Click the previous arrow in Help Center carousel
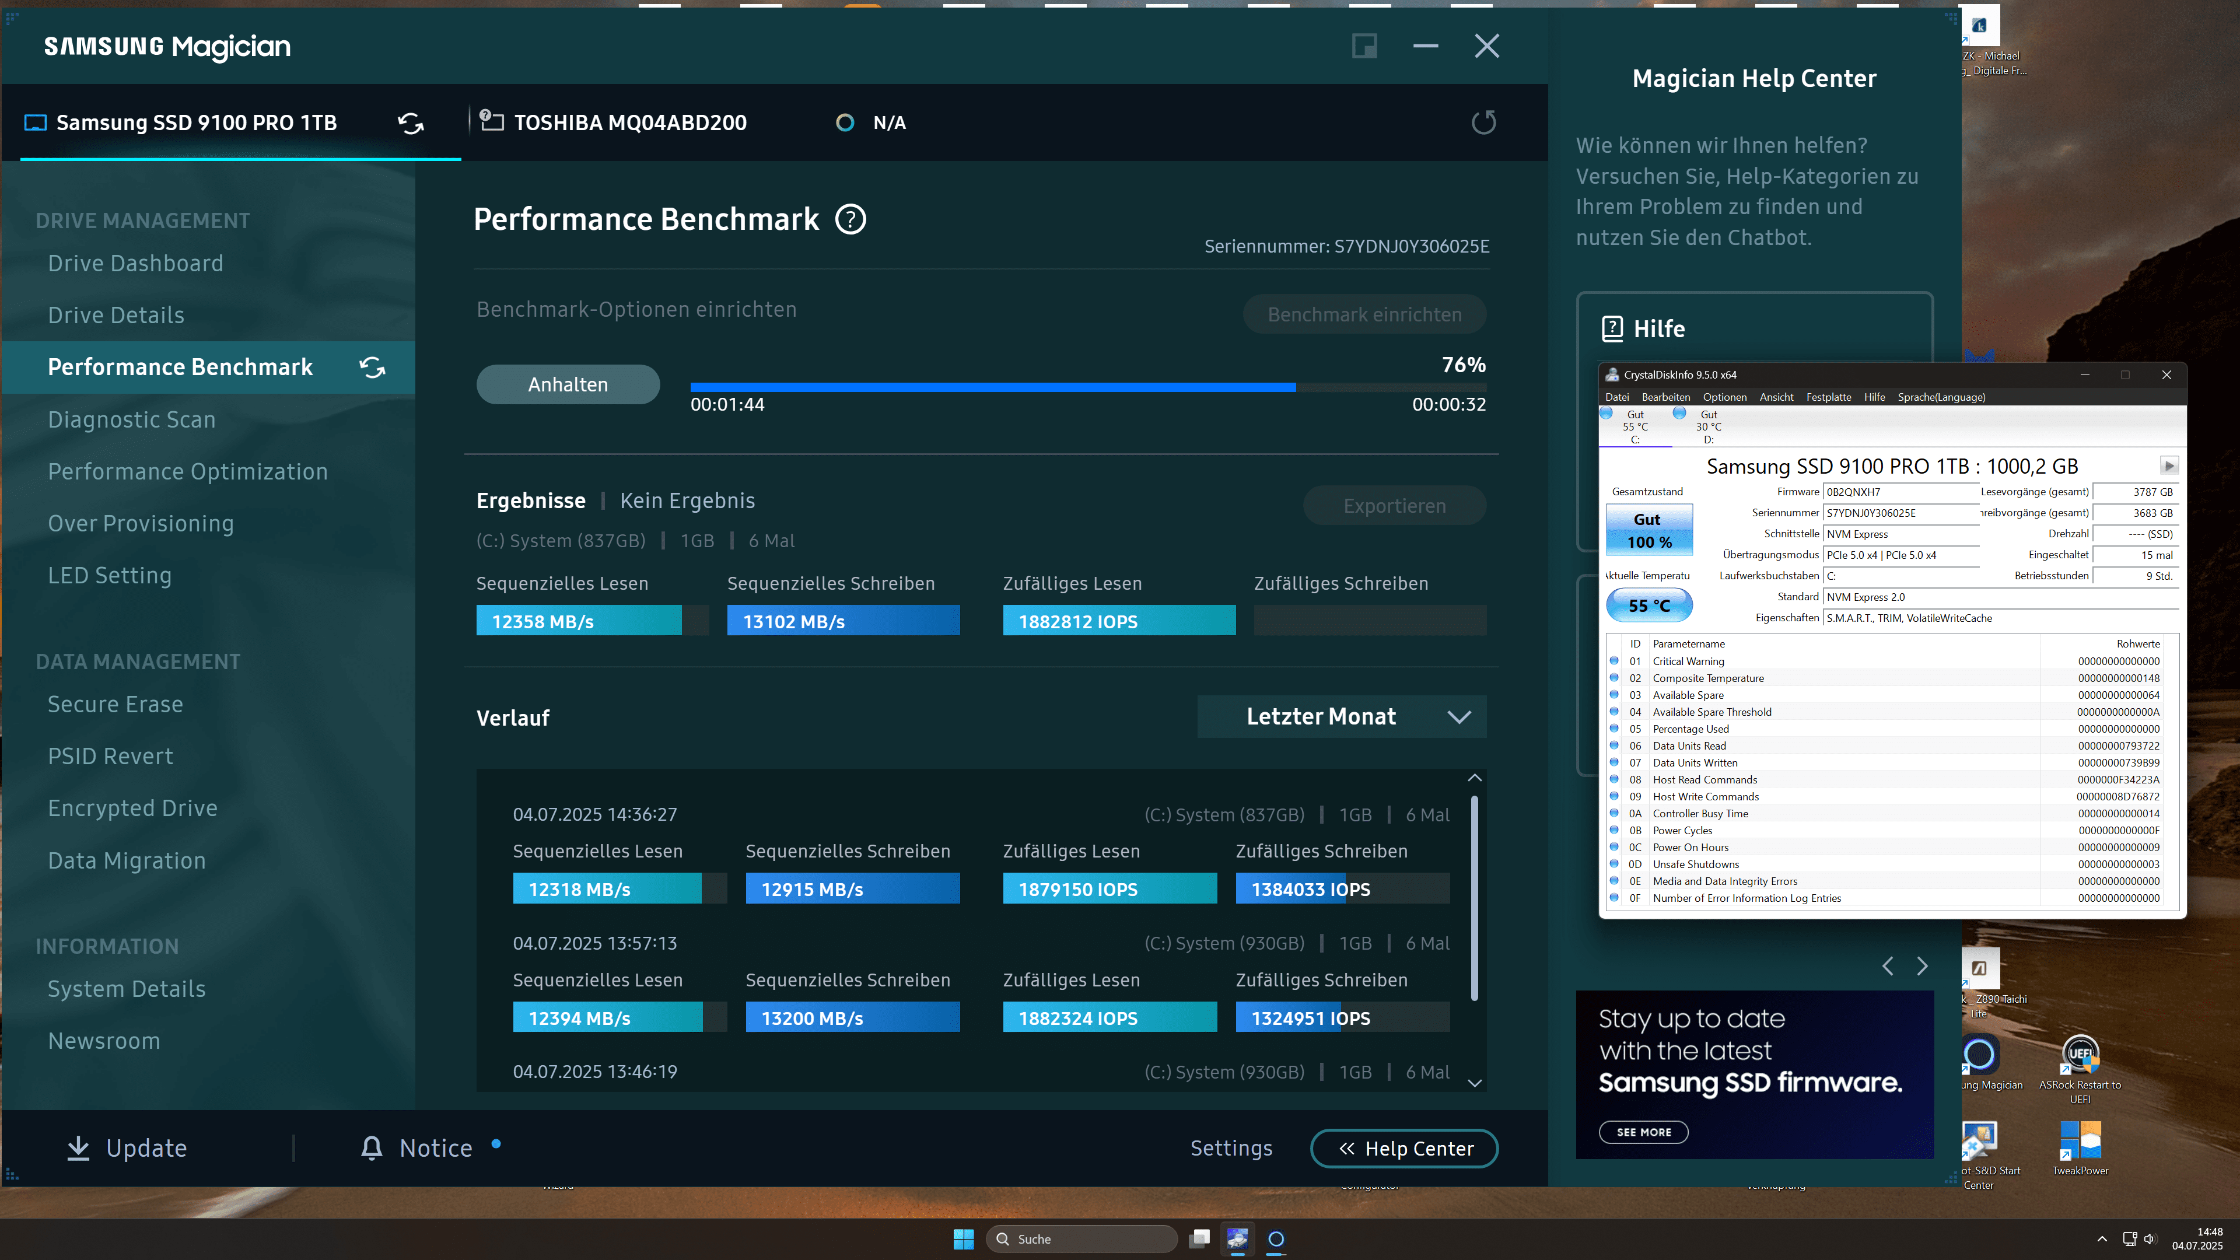 [1888, 966]
